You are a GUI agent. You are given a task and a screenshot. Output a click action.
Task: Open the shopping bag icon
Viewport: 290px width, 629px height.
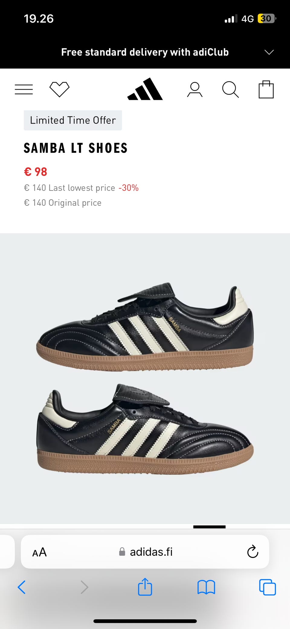pos(266,89)
